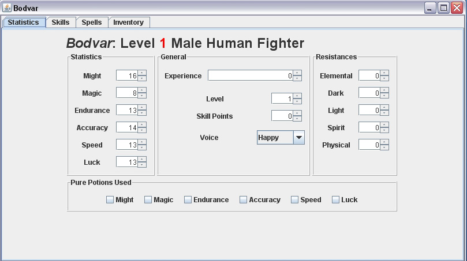
Task: Click the Physical resistance field
Action: point(369,145)
